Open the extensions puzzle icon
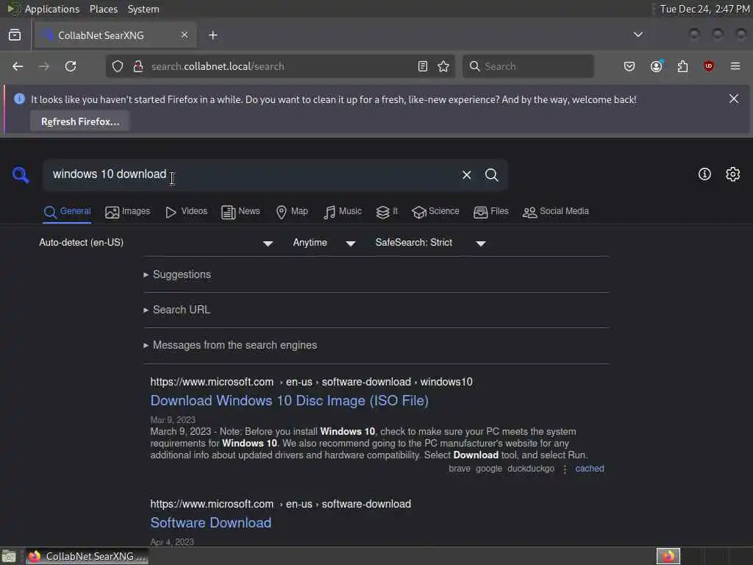 tap(682, 66)
